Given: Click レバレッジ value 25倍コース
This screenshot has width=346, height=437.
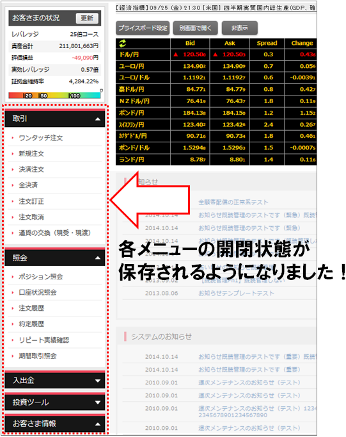Looking at the screenshot, I should (x=84, y=34).
